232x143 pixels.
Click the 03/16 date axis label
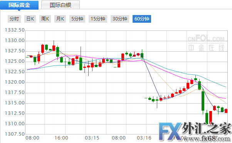coord(144,138)
